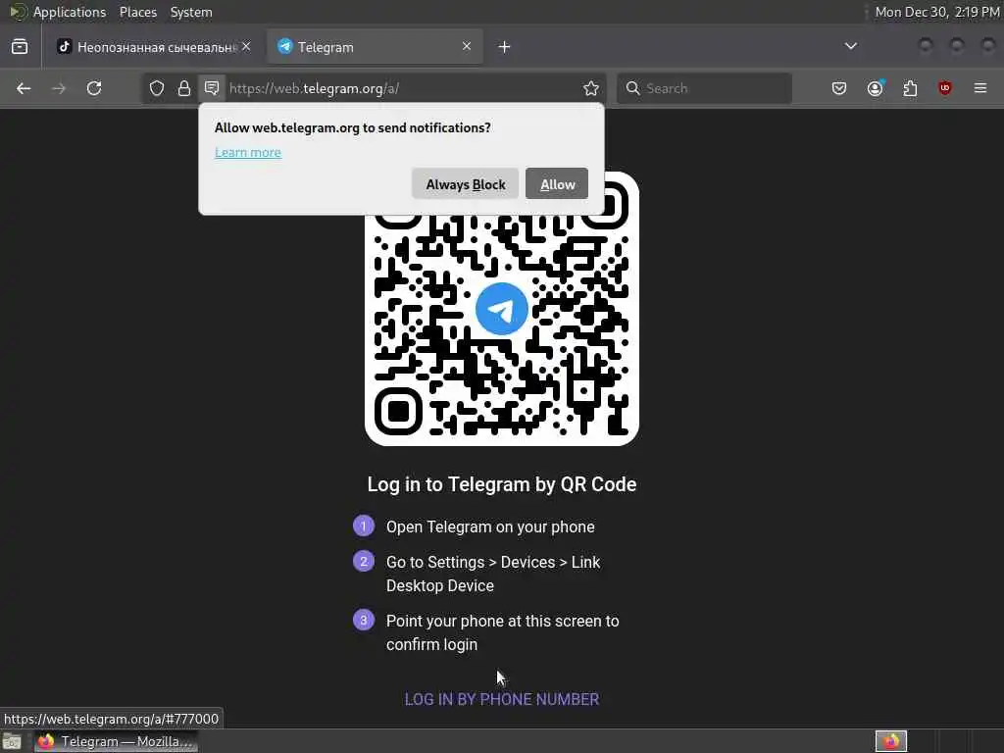Open the Pocket save icon
This screenshot has height=753, width=1004.
point(839,88)
